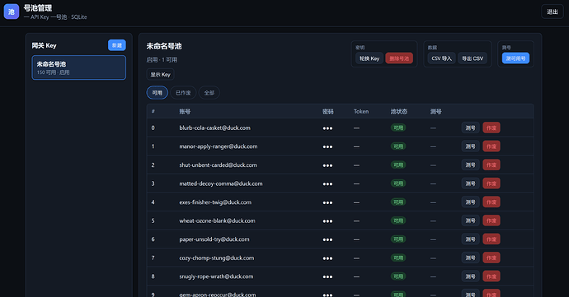Click the red 删除号池 button
This screenshot has width=569, height=297.
pyautogui.click(x=399, y=58)
